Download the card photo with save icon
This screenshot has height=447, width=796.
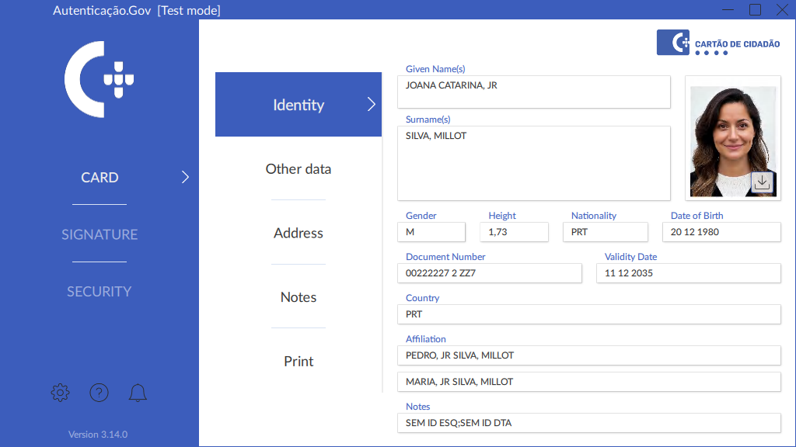762,182
